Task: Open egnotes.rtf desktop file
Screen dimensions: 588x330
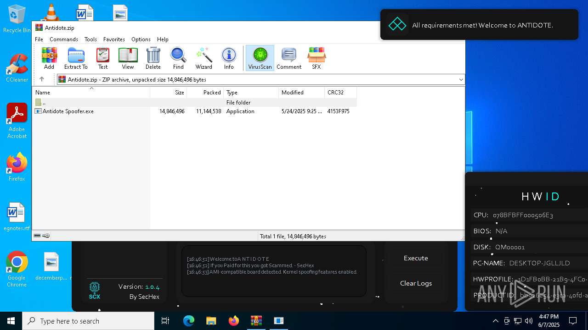Action: (17, 216)
